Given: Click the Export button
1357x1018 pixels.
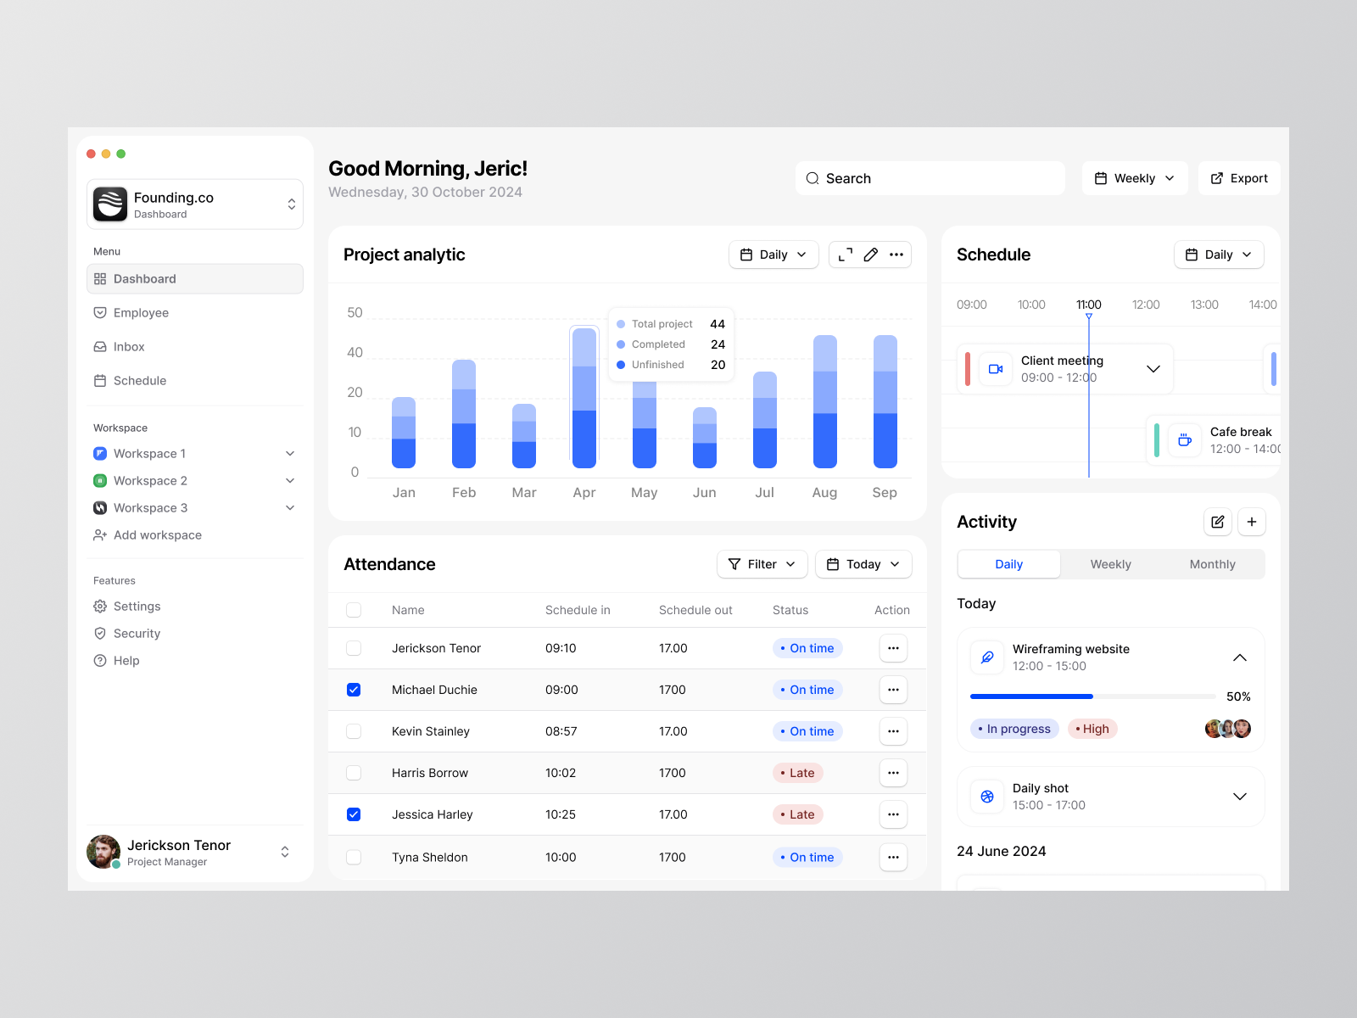Looking at the screenshot, I should pos(1239,178).
